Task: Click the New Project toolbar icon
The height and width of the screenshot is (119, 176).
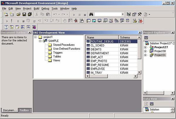Action: point(6,14)
